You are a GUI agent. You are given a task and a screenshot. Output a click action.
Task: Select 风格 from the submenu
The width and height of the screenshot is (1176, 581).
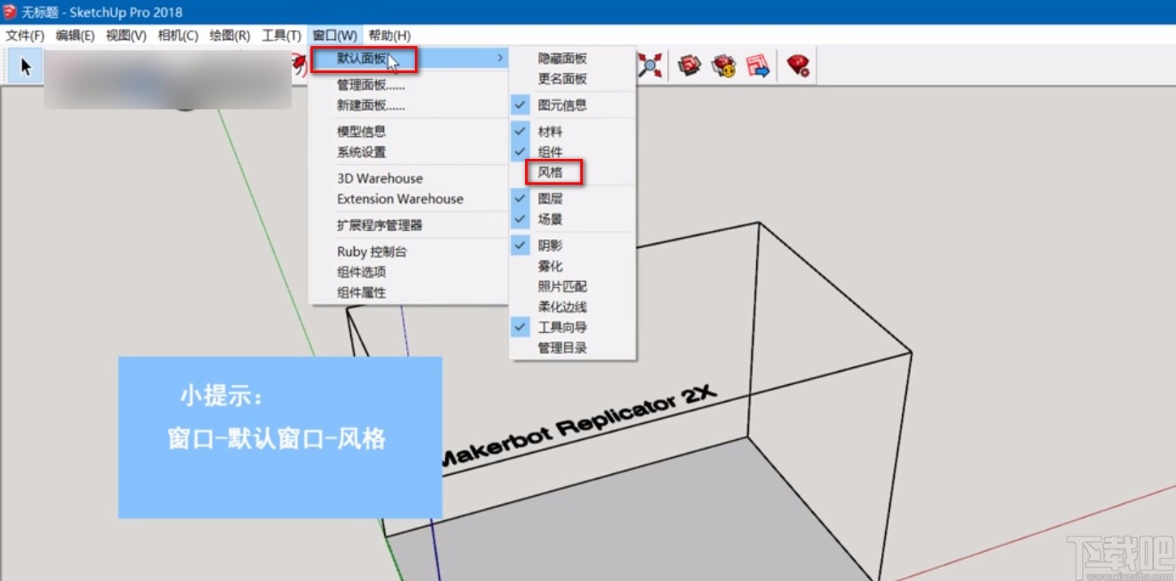click(x=554, y=173)
